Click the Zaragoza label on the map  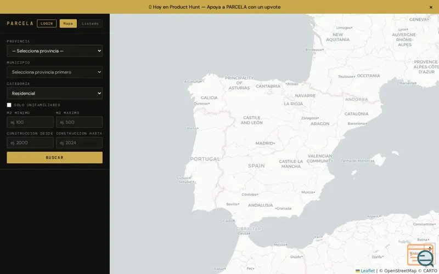(x=309, y=118)
